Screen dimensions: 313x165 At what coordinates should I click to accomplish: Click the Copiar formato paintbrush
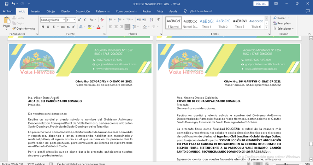click(x=23, y=29)
